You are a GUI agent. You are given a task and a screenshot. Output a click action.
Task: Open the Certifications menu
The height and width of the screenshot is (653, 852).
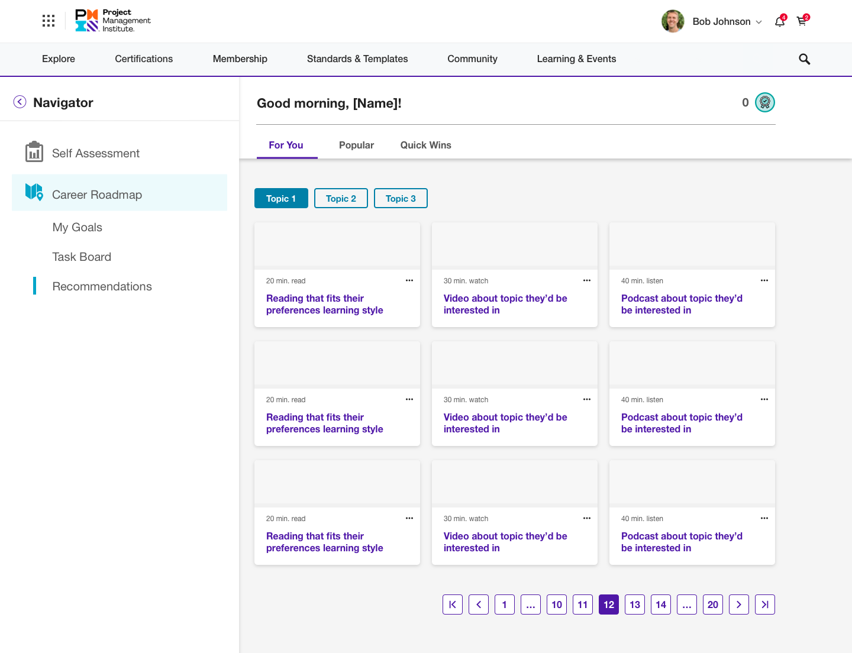pos(144,59)
